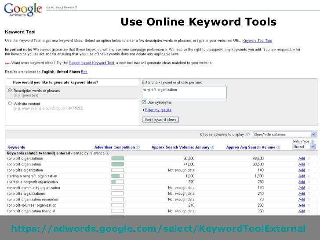Viewport: 320px width, 240px height.
Task: Sort by Approx Search Volume January header
Action: point(180,147)
